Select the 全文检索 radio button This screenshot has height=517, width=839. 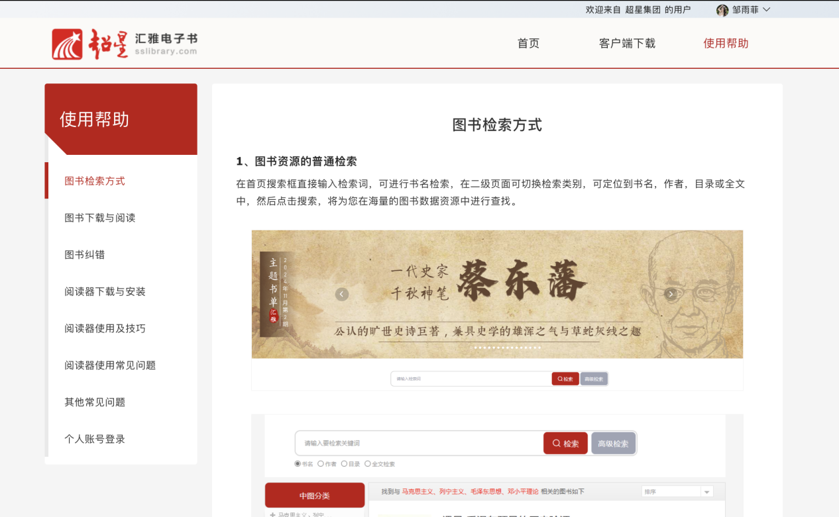pos(368,464)
